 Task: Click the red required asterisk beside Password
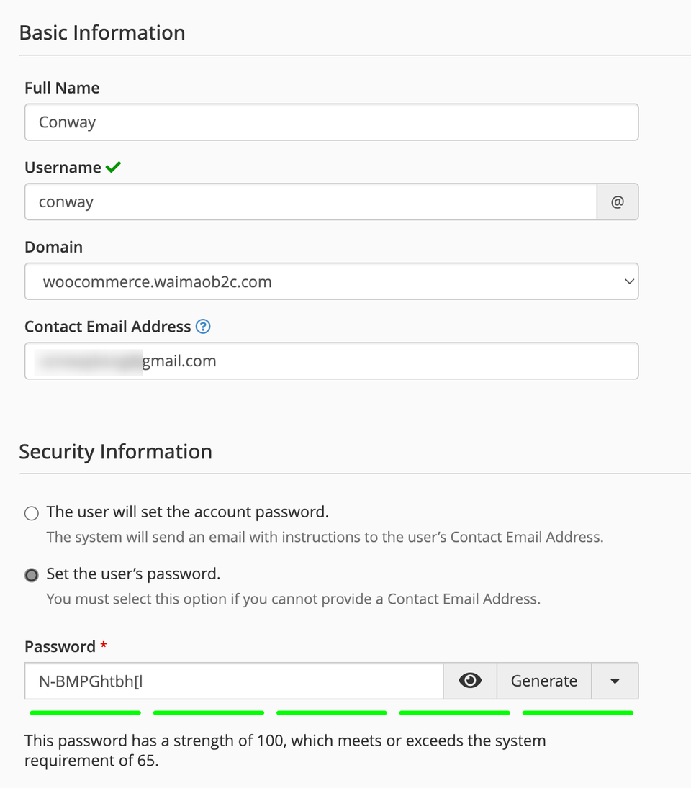click(x=104, y=644)
